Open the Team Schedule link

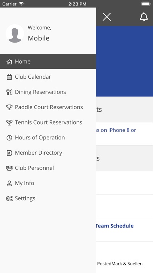[115, 226]
